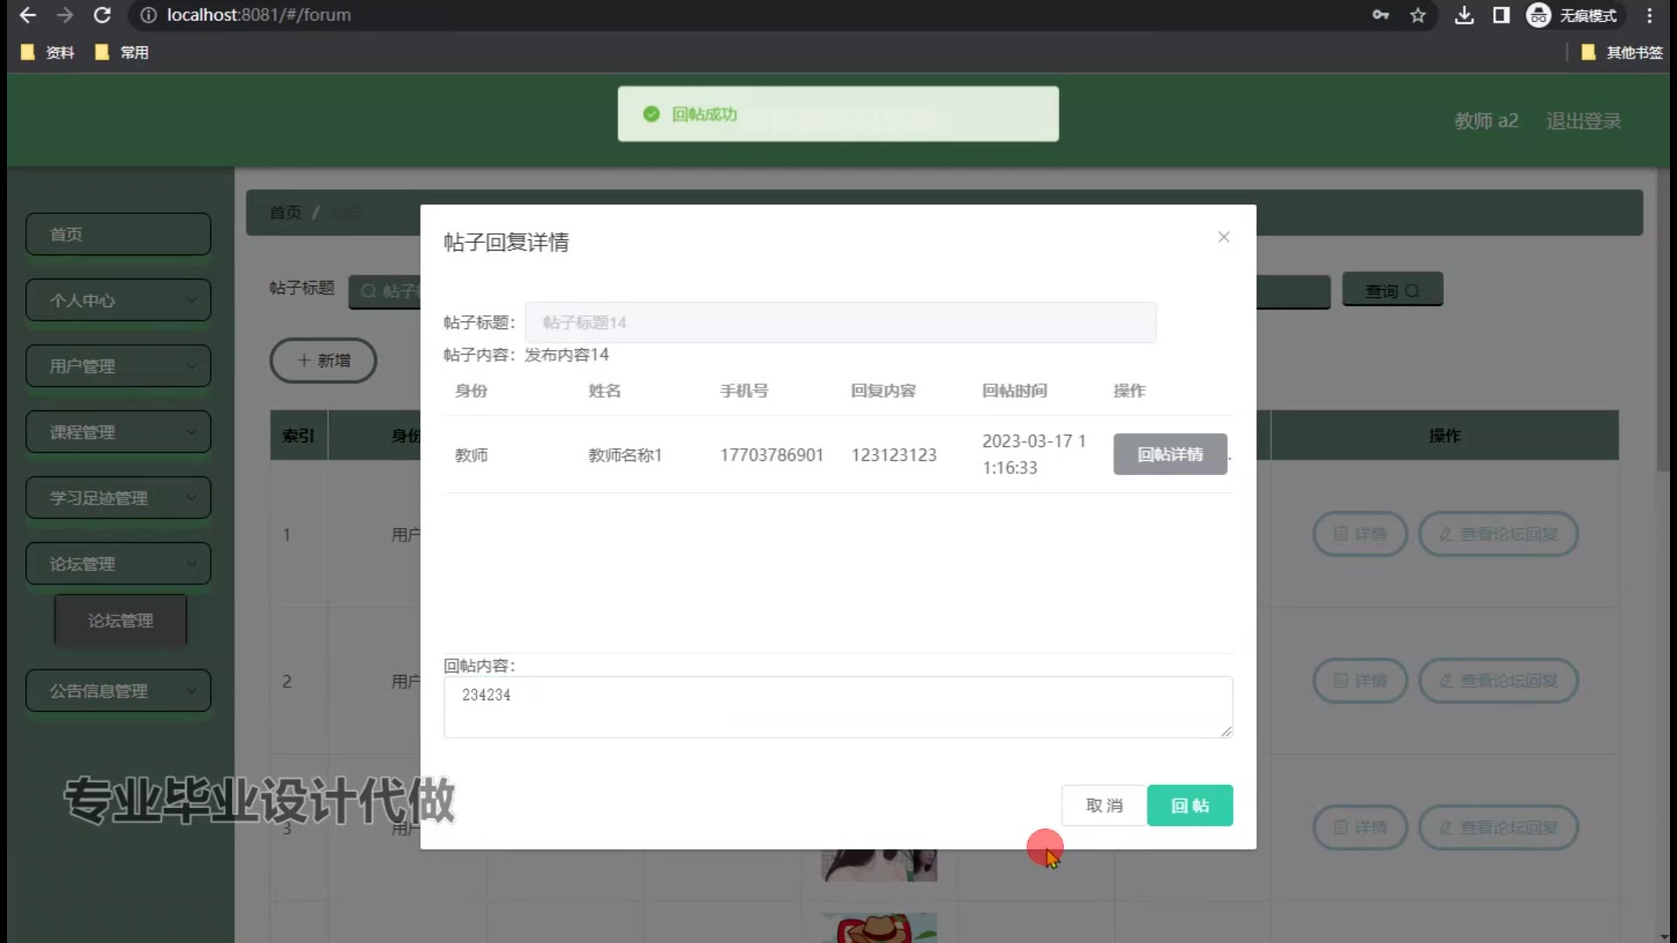Image resolution: width=1677 pixels, height=943 pixels.
Task: Expand the 用户管理 sidebar menu
Action: pyautogui.click(x=118, y=366)
